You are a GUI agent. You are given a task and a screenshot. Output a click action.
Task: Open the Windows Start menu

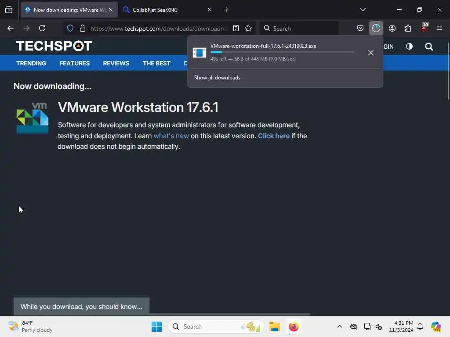pos(157,326)
